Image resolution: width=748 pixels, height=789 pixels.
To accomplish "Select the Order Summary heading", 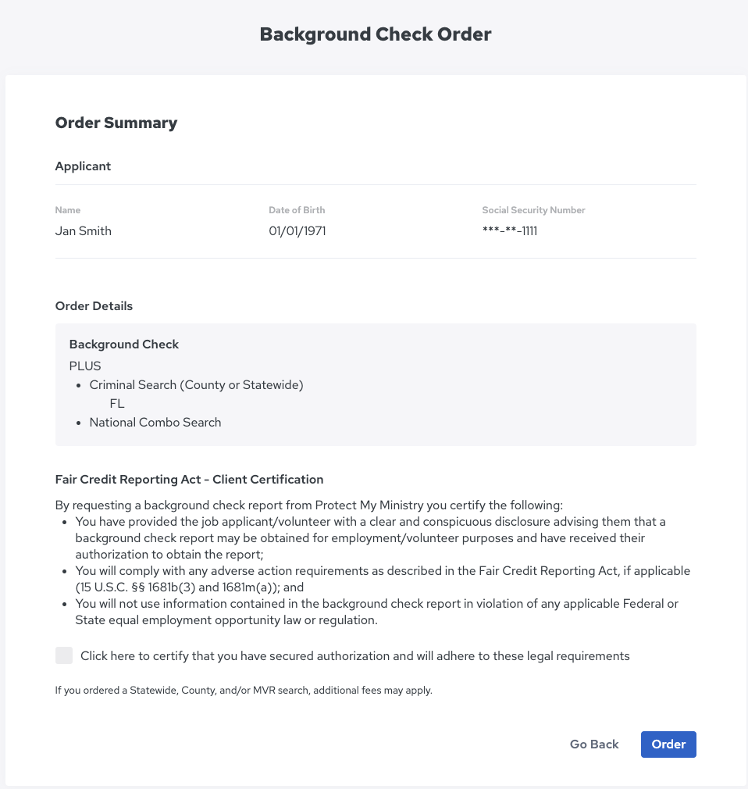I will point(116,123).
